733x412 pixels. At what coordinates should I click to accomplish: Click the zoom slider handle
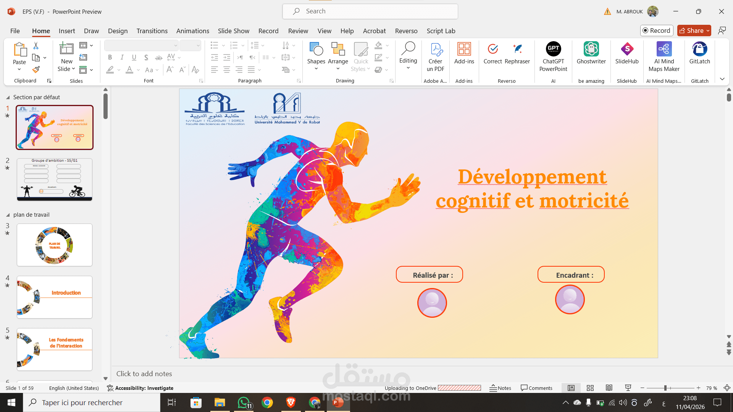pyautogui.click(x=665, y=388)
